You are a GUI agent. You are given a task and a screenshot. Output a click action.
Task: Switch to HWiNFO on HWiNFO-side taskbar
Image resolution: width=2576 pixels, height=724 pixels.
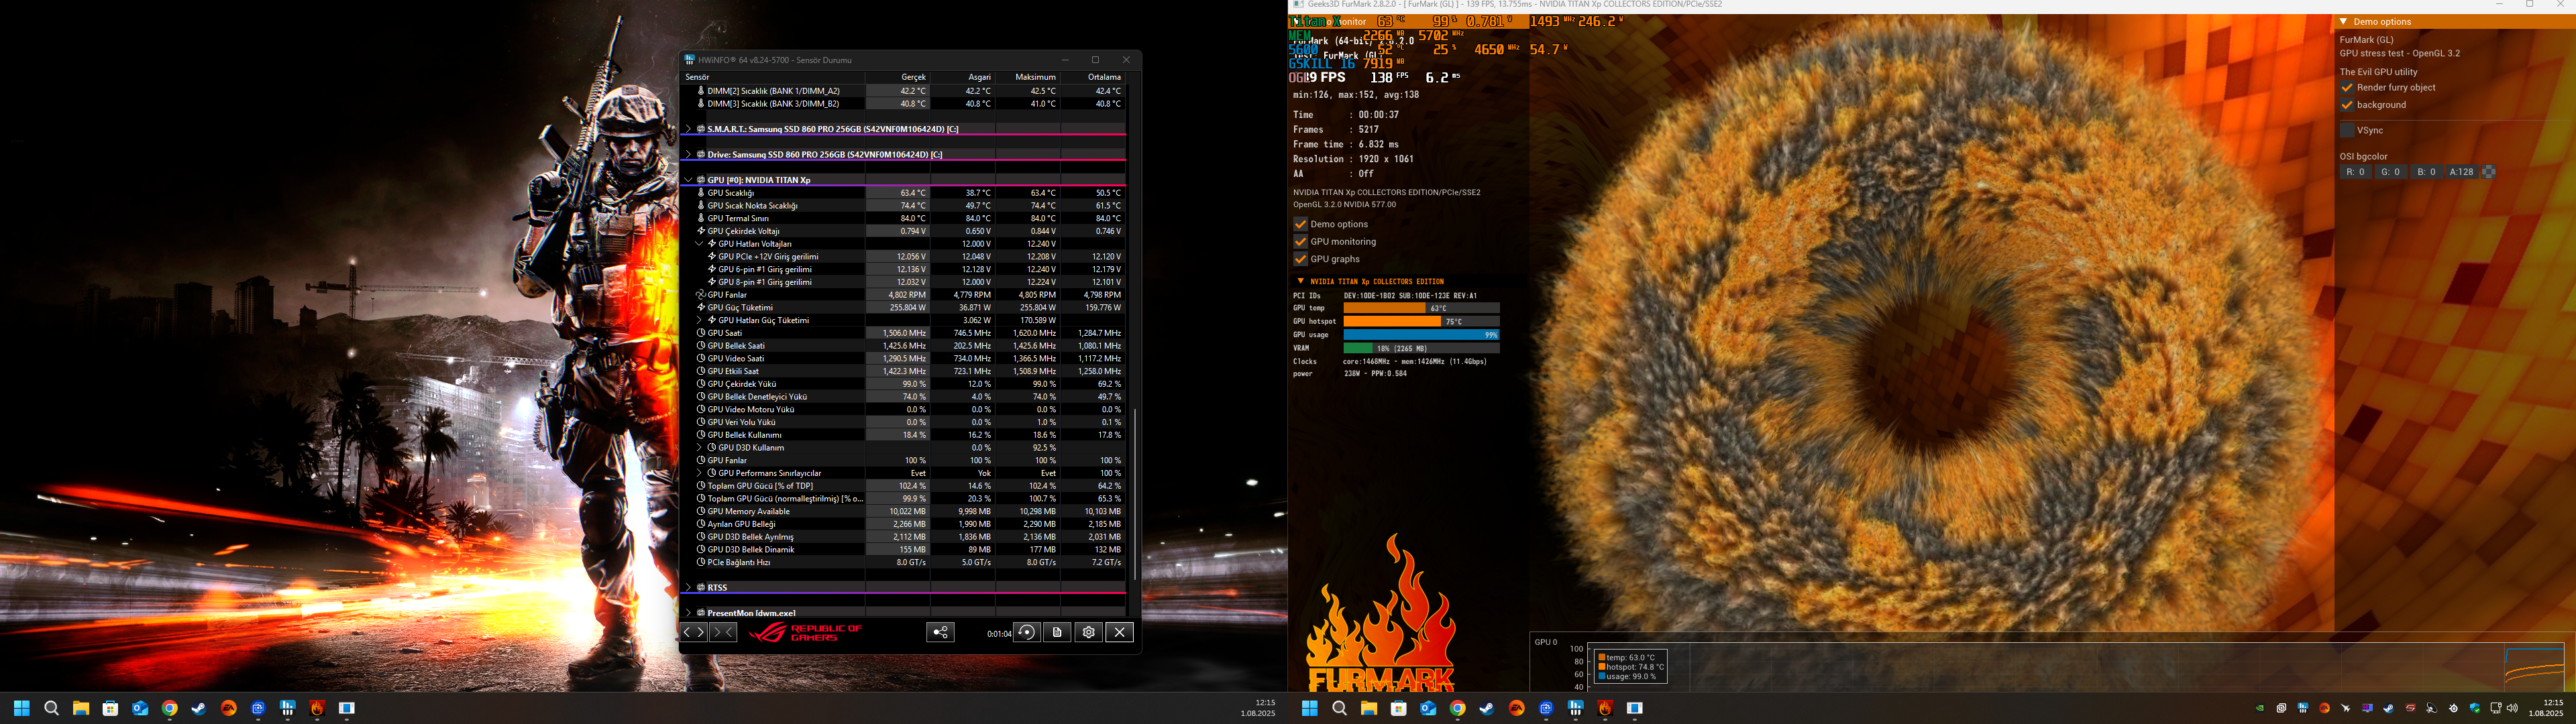coord(288,708)
